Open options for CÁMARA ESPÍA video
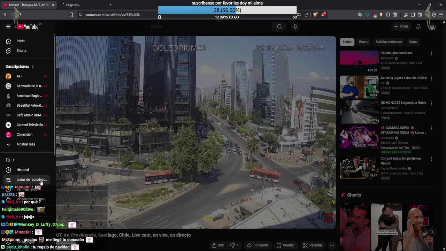Viewport: 446px width, 251px height. (431, 129)
